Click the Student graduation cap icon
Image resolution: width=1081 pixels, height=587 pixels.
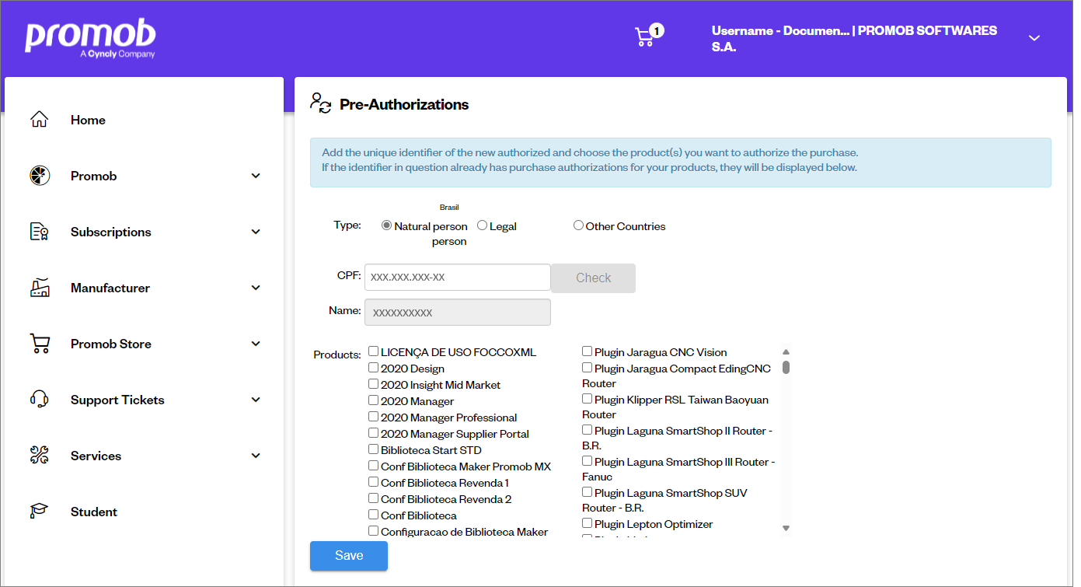coord(39,512)
